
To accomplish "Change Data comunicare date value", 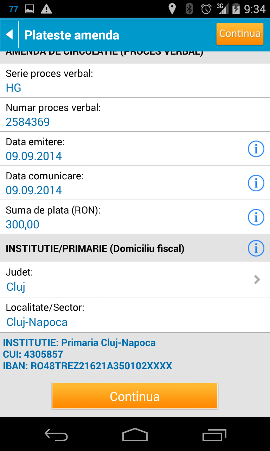I will click(34, 190).
